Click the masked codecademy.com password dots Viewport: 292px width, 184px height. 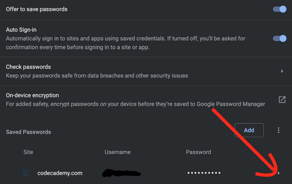(204, 173)
